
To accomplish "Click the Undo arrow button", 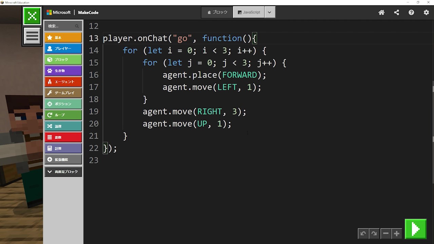I will [363, 233].
